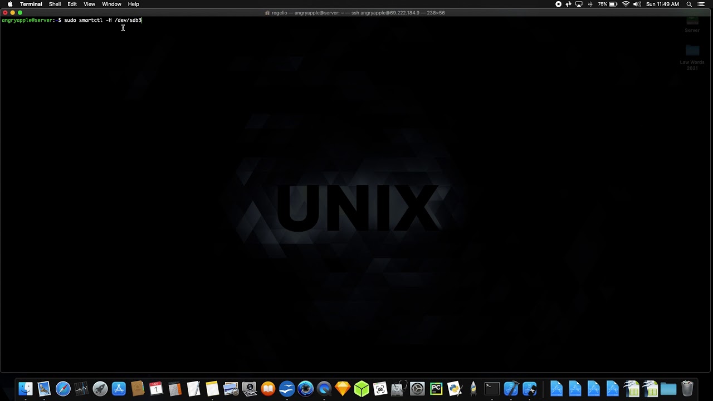
Task: Launch OpenOffice seagull icon in dock
Action: click(287, 388)
